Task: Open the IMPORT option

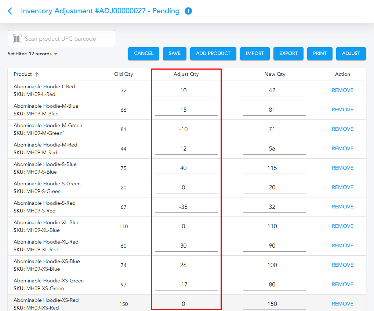Action: pyautogui.click(x=255, y=53)
